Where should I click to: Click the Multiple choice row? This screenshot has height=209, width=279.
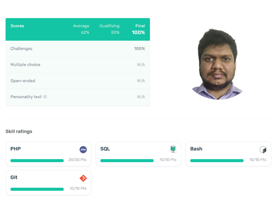78,65
